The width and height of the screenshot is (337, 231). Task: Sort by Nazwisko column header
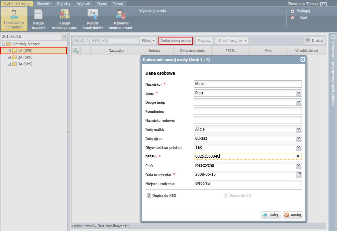tap(116, 51)
